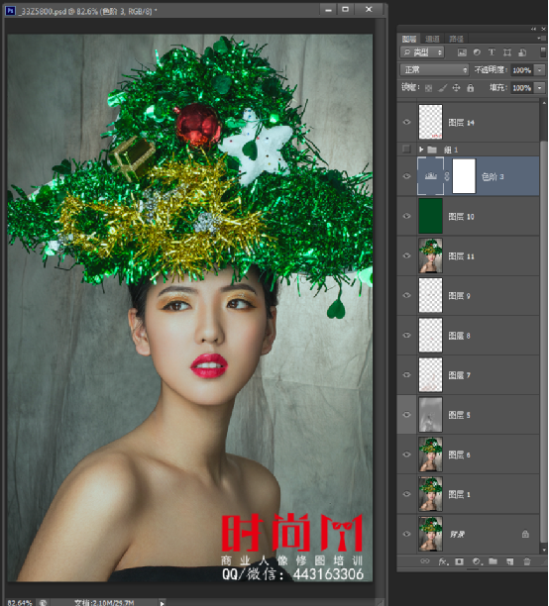Toggle visibility of 图层 5

tap(406, 414)
